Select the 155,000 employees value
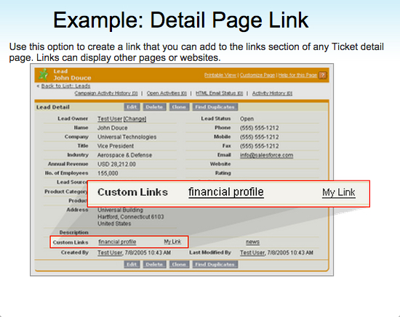Image resolution: width=400 pixels, height=317 pixels. pyautogui.click(x=108, y=173)
